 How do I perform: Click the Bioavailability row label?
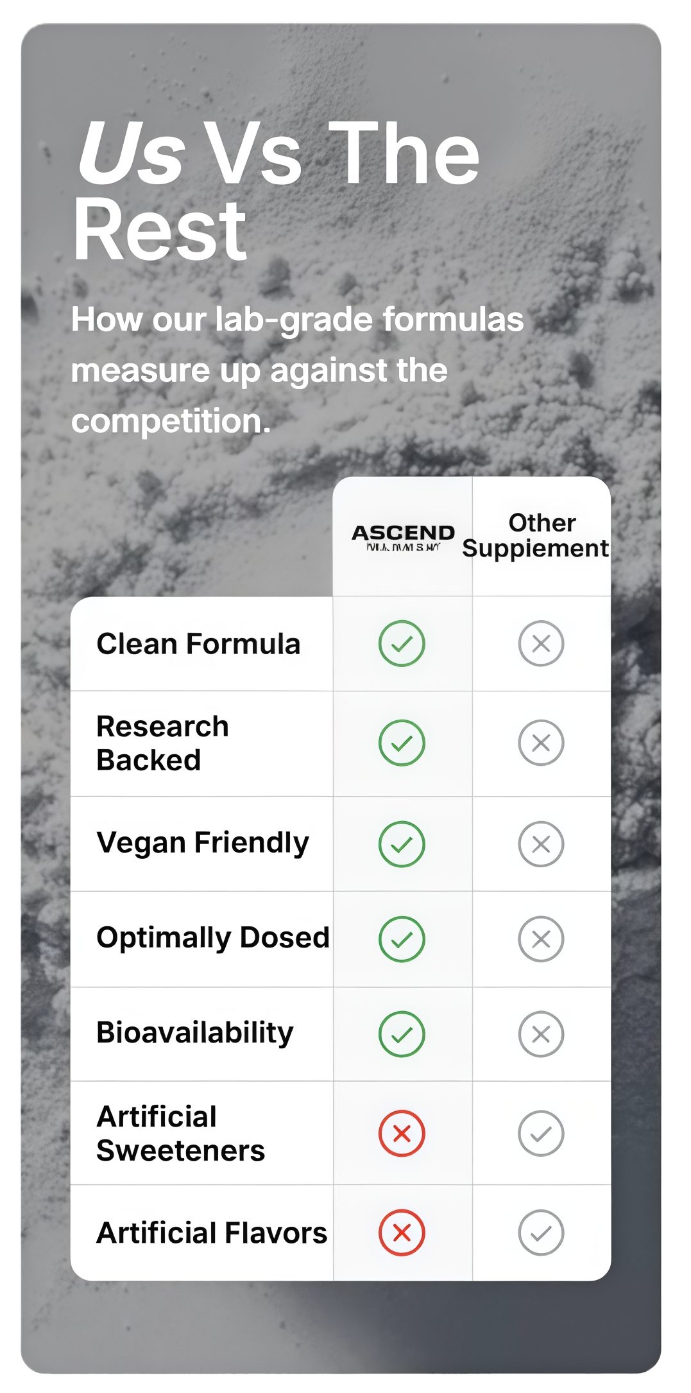195,1033
